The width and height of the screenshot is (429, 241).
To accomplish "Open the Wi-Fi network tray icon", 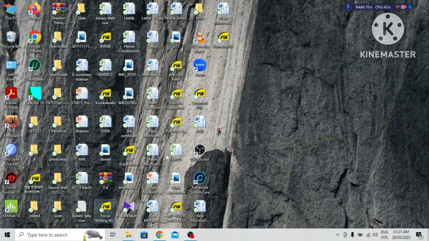I will 368,235.
